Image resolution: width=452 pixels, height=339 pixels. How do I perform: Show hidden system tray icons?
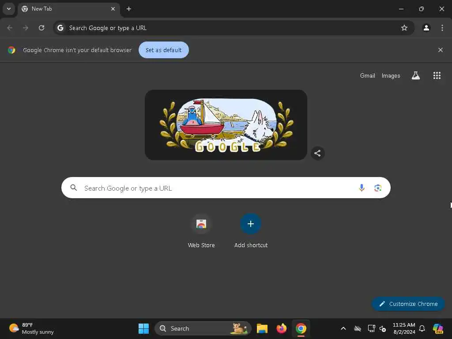[343, 328]
